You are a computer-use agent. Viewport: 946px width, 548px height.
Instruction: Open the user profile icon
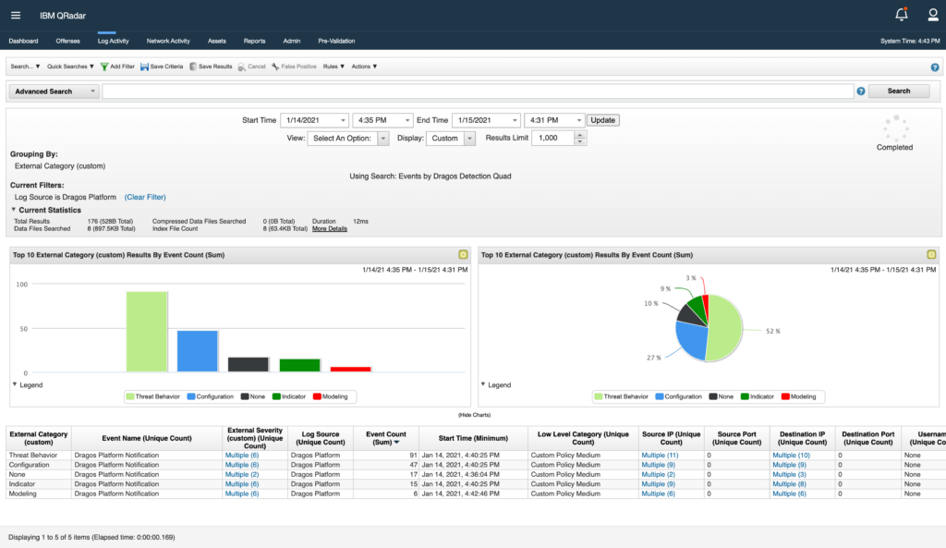click(933, 15)
